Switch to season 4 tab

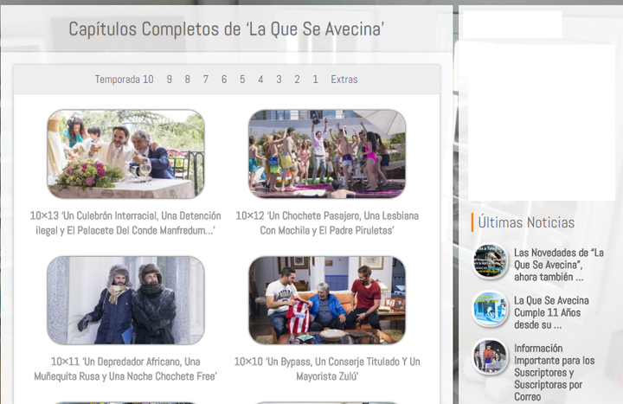click(260, 80)
